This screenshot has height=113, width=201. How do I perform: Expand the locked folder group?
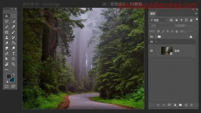(x=156, y=37)
